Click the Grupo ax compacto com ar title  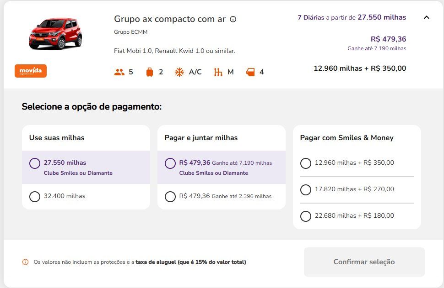pyautogui.click(x=170, y=19)
